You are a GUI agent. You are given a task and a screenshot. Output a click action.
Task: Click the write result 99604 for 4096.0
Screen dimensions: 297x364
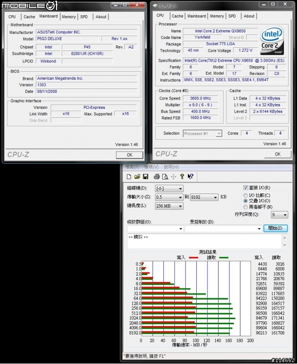(x=261, y=327)
